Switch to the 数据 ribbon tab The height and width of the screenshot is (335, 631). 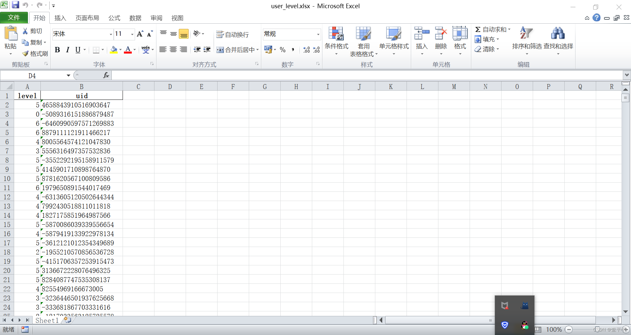point(135,18)
